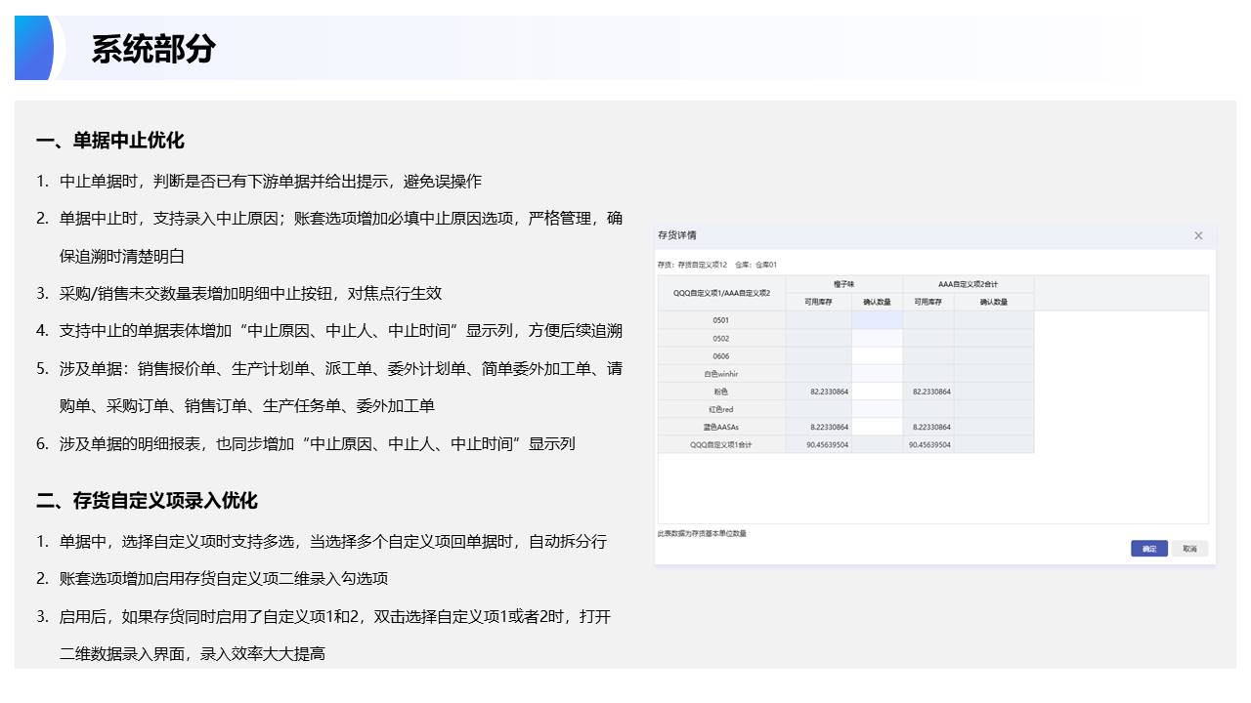Click 确认数量 input cell for 蓝色AASAs row
The width and height of the screenshot is (1251, 703).
point(877,427)
